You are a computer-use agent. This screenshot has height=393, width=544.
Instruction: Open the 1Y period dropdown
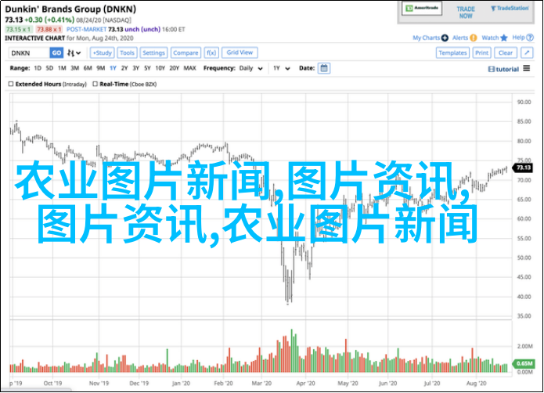coord(281,68)
